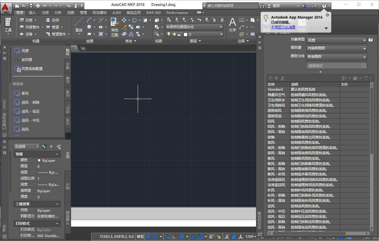Open the 对象类型 dropdown showing 风管

tap(336, 40)
